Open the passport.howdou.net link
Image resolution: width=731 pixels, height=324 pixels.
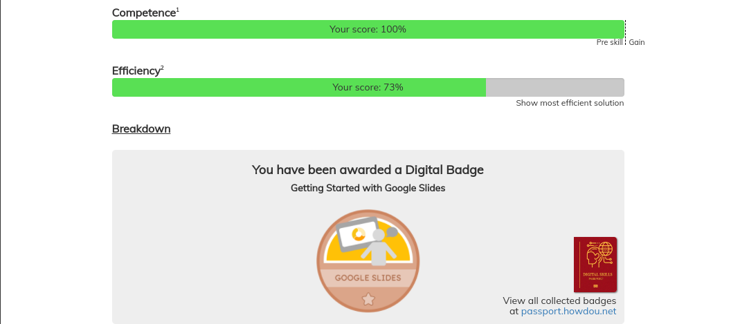tap(568, 311)
